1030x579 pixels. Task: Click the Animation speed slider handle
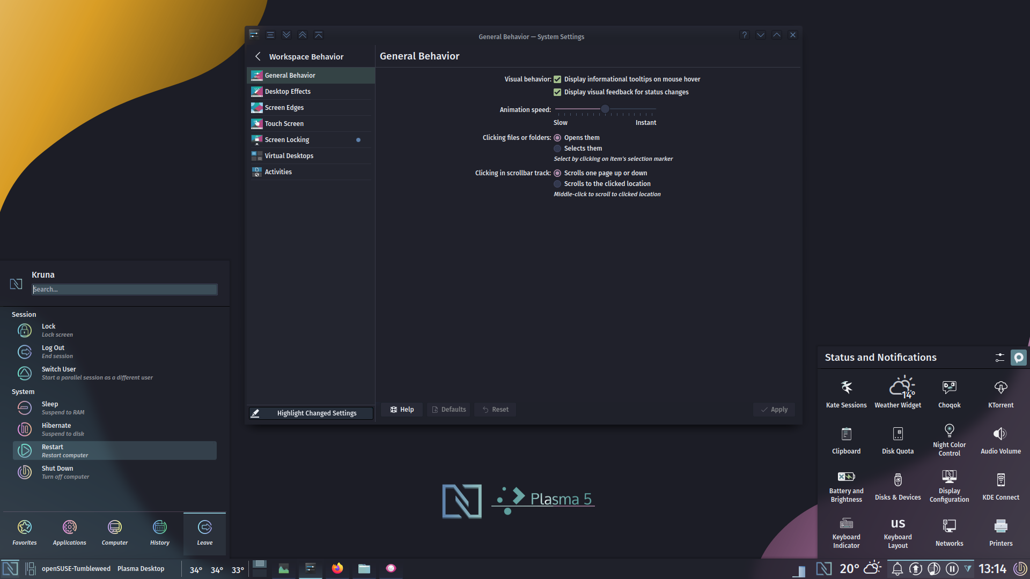(605, 109)
